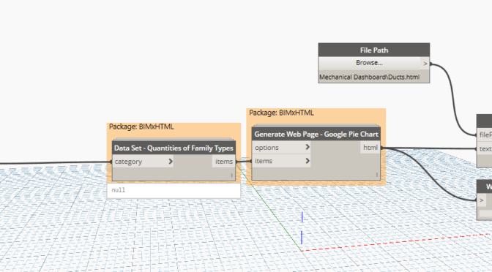
Task: Click the lacing indicator on Data Set node
Action: coord(231,175)
